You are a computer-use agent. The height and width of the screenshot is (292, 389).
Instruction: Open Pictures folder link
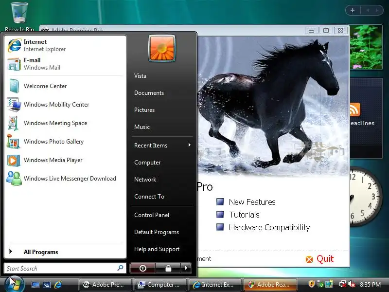[x=144, y=110]
